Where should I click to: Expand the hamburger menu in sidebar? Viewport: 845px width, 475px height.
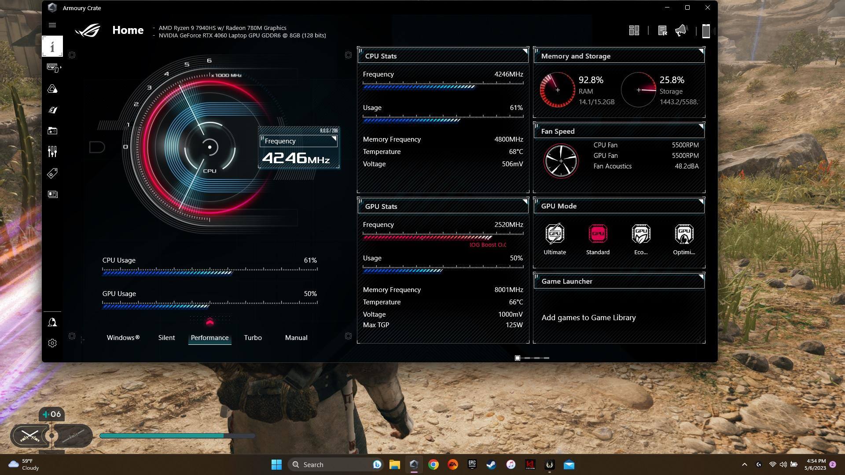[52, 25]
